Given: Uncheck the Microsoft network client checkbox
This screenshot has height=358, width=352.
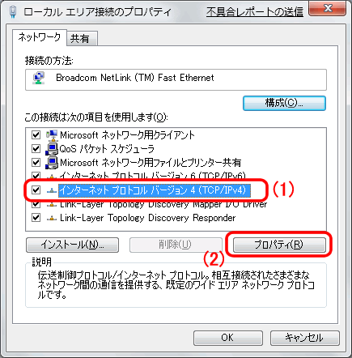Looking at the screenshot, I should (x=36, y=134).
